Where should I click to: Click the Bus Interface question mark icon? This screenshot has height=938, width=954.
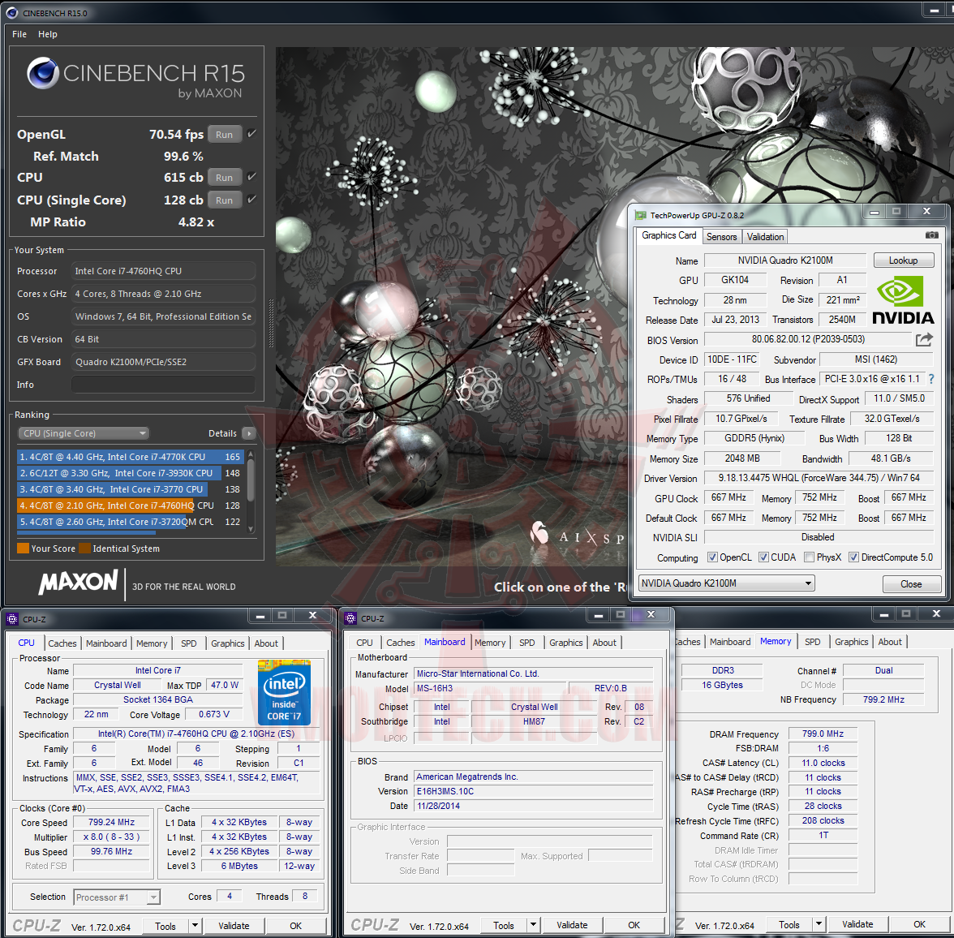[x=931, y=379]
